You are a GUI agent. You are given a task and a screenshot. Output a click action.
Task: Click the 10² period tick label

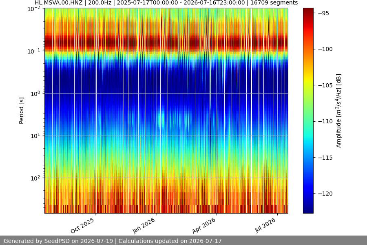35,178
